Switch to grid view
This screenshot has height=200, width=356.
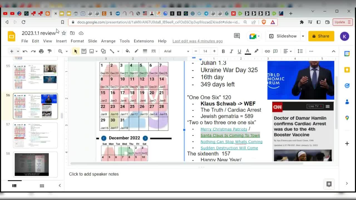click(x=42, y=186)
